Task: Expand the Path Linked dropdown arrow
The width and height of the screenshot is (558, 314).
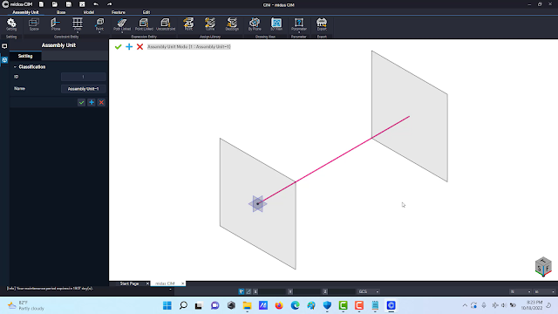Action: [122, 32]
